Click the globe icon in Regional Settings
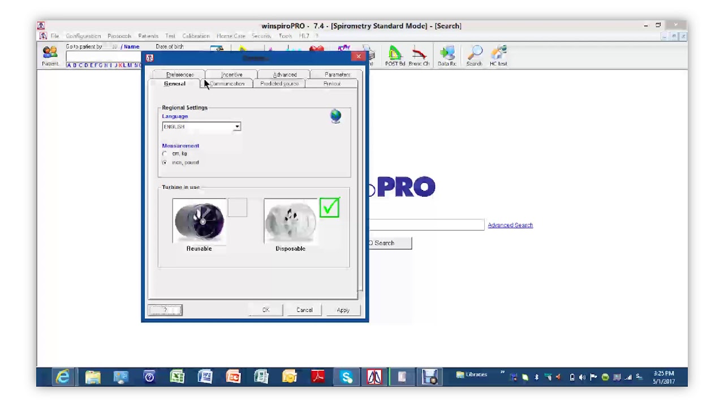This screenshot has width=724, height=407. (335, 116)
